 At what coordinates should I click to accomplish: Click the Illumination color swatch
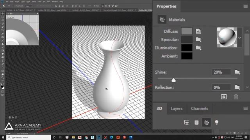(187, 47)
